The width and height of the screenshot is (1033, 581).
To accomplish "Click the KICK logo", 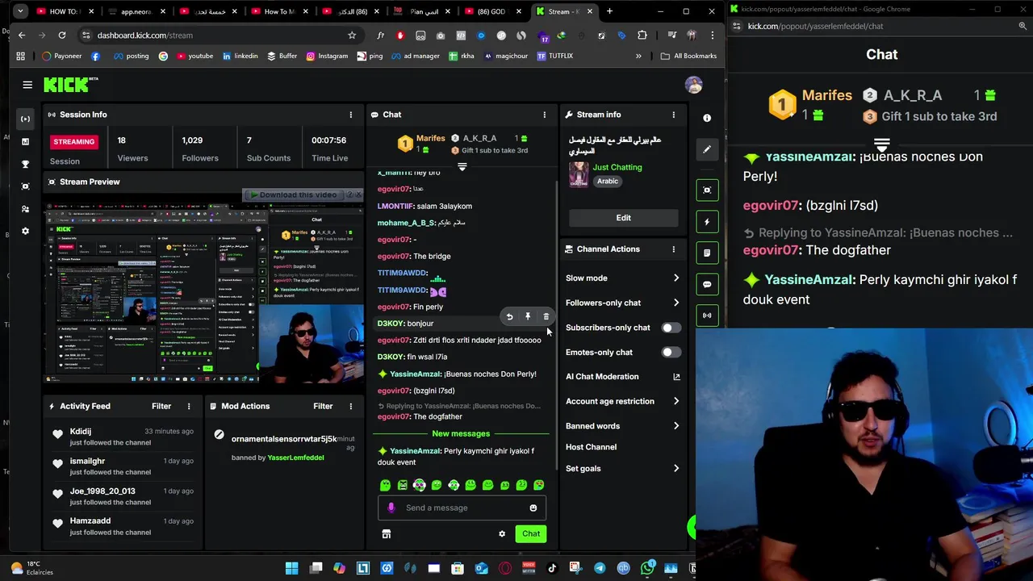I will tap(70, 85).
